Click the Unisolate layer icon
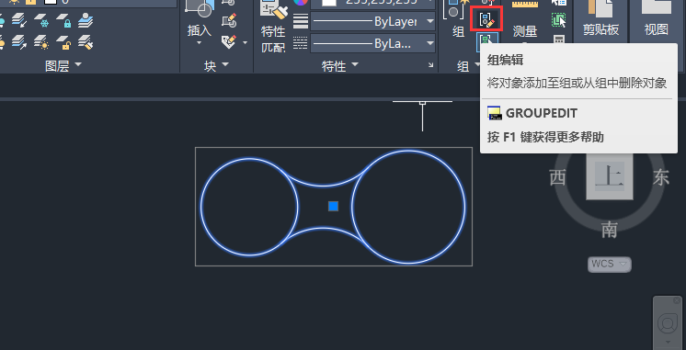686x350 pixels. (19, 42)
